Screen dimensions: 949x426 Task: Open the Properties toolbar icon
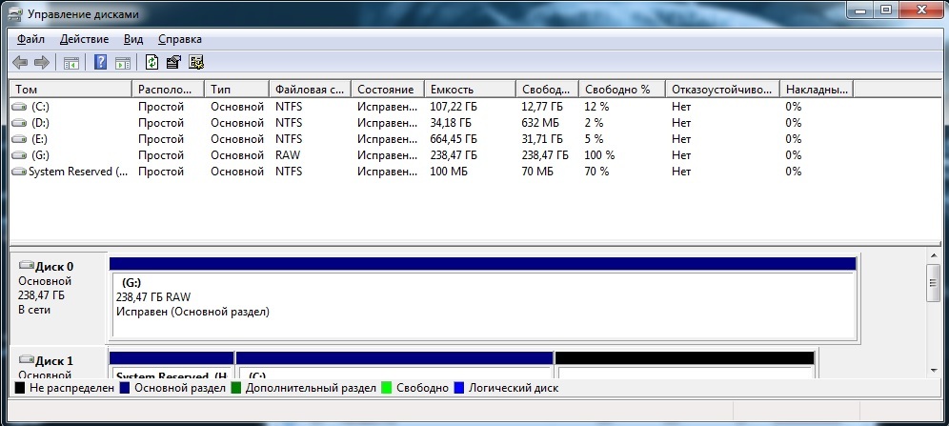(x=173, y=62)
